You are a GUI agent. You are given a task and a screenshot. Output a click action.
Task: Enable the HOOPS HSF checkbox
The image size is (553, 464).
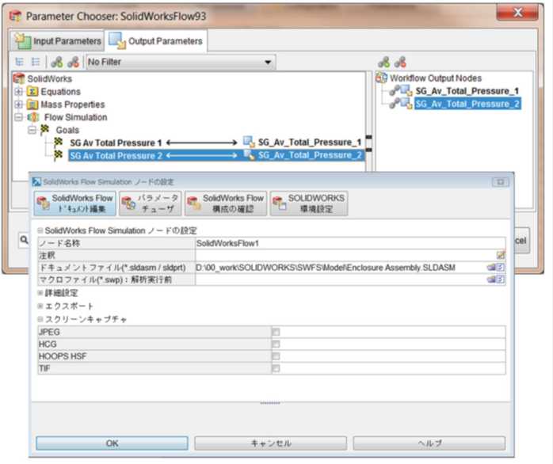tap(276, 356)
